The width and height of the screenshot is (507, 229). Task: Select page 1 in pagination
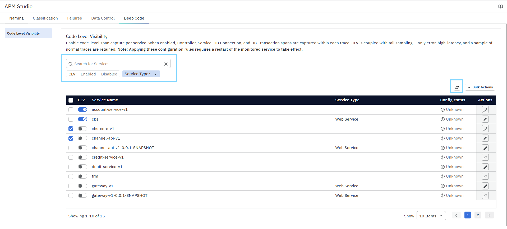point(468,215)
